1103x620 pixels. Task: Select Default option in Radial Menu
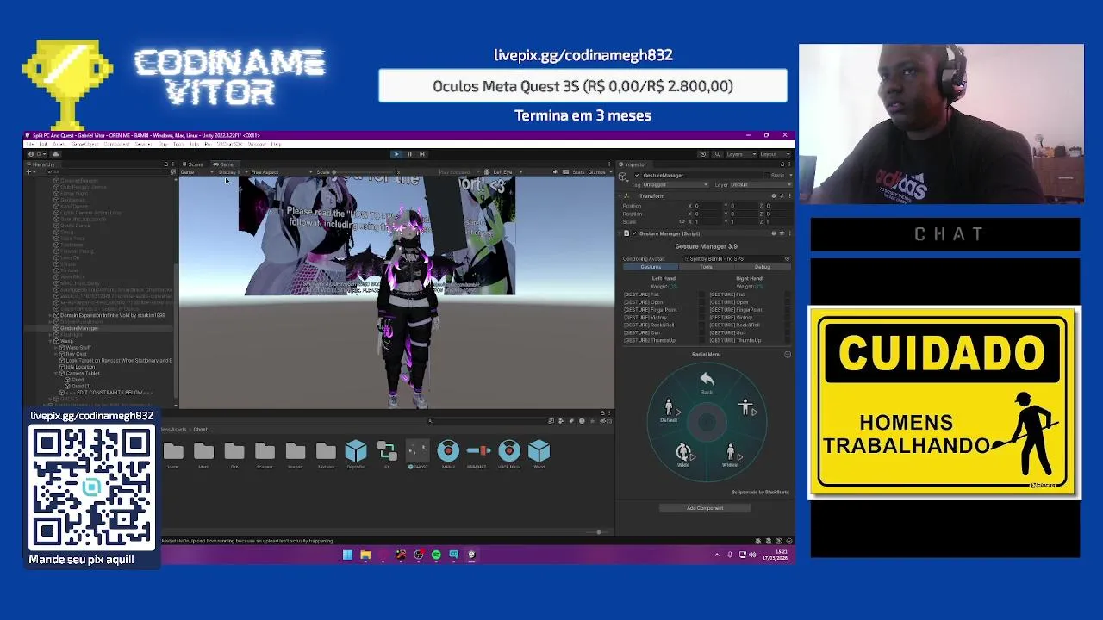point(669,411)
